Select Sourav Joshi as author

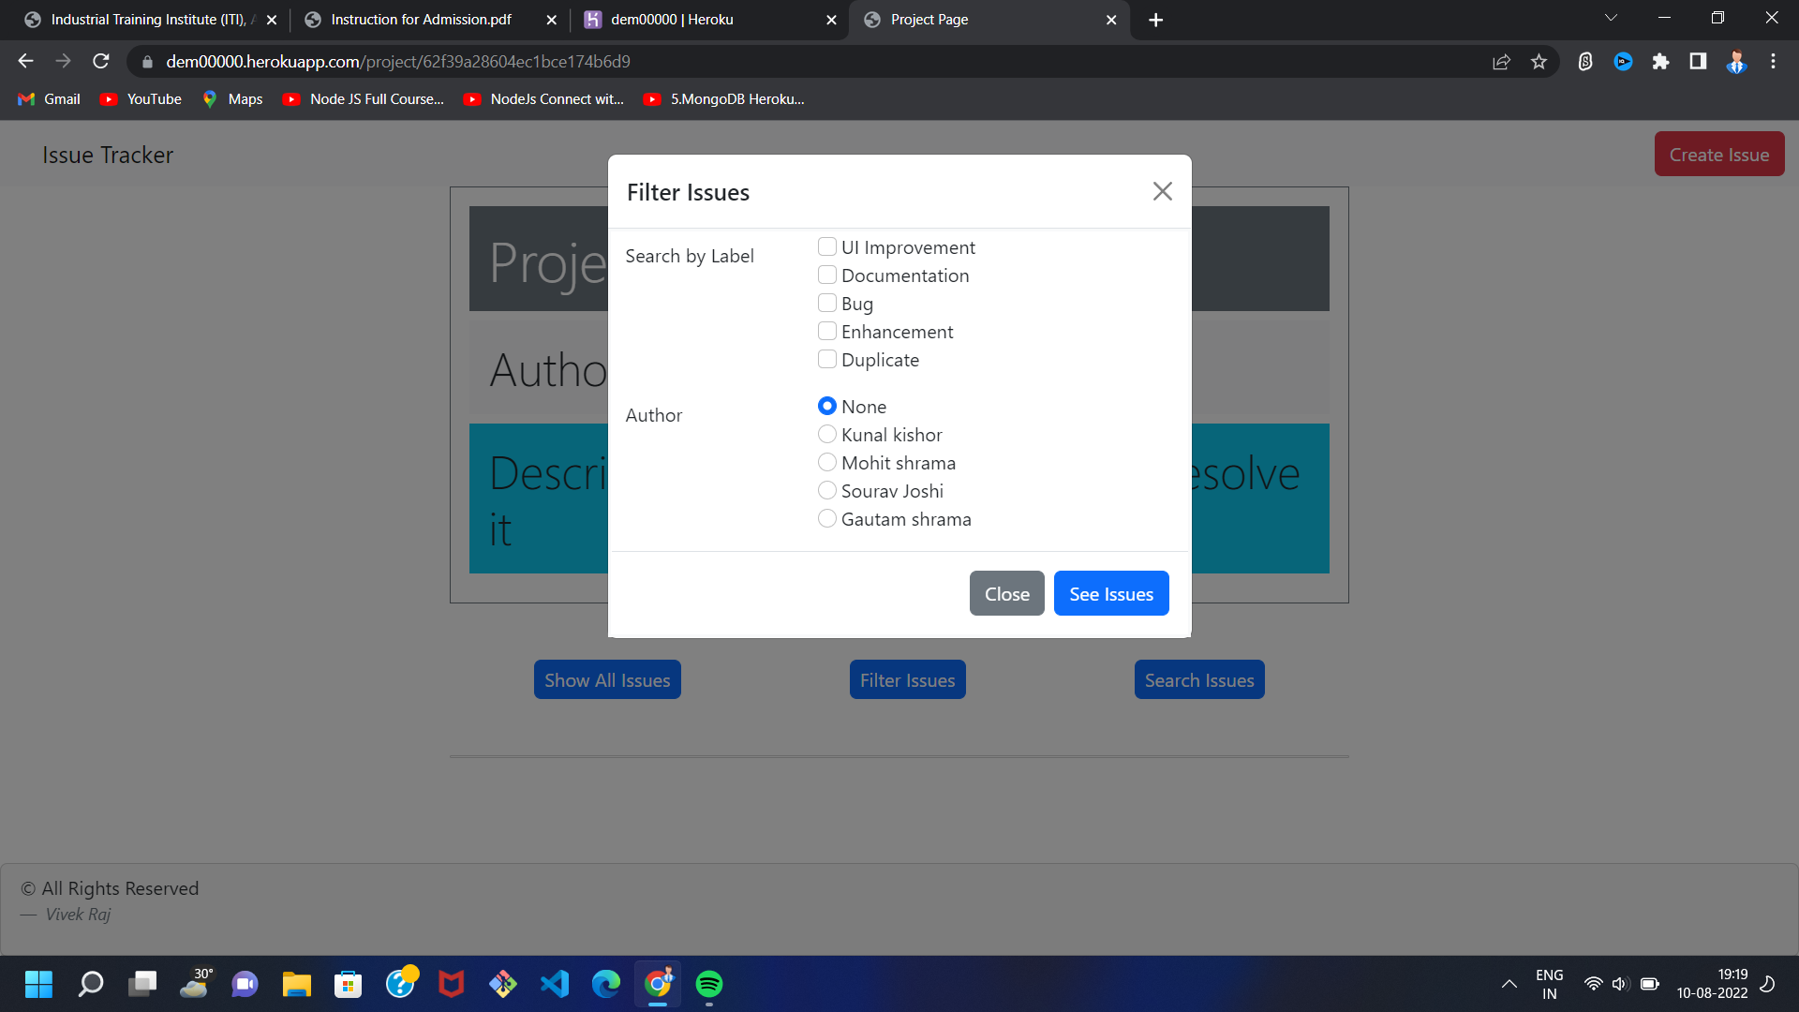tap(827, 490)
